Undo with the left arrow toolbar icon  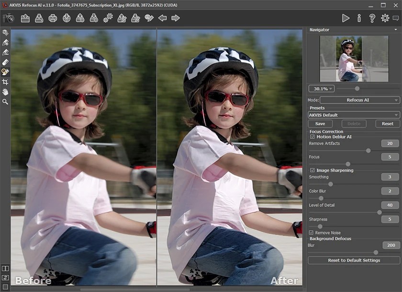click(x=163, y=18)
